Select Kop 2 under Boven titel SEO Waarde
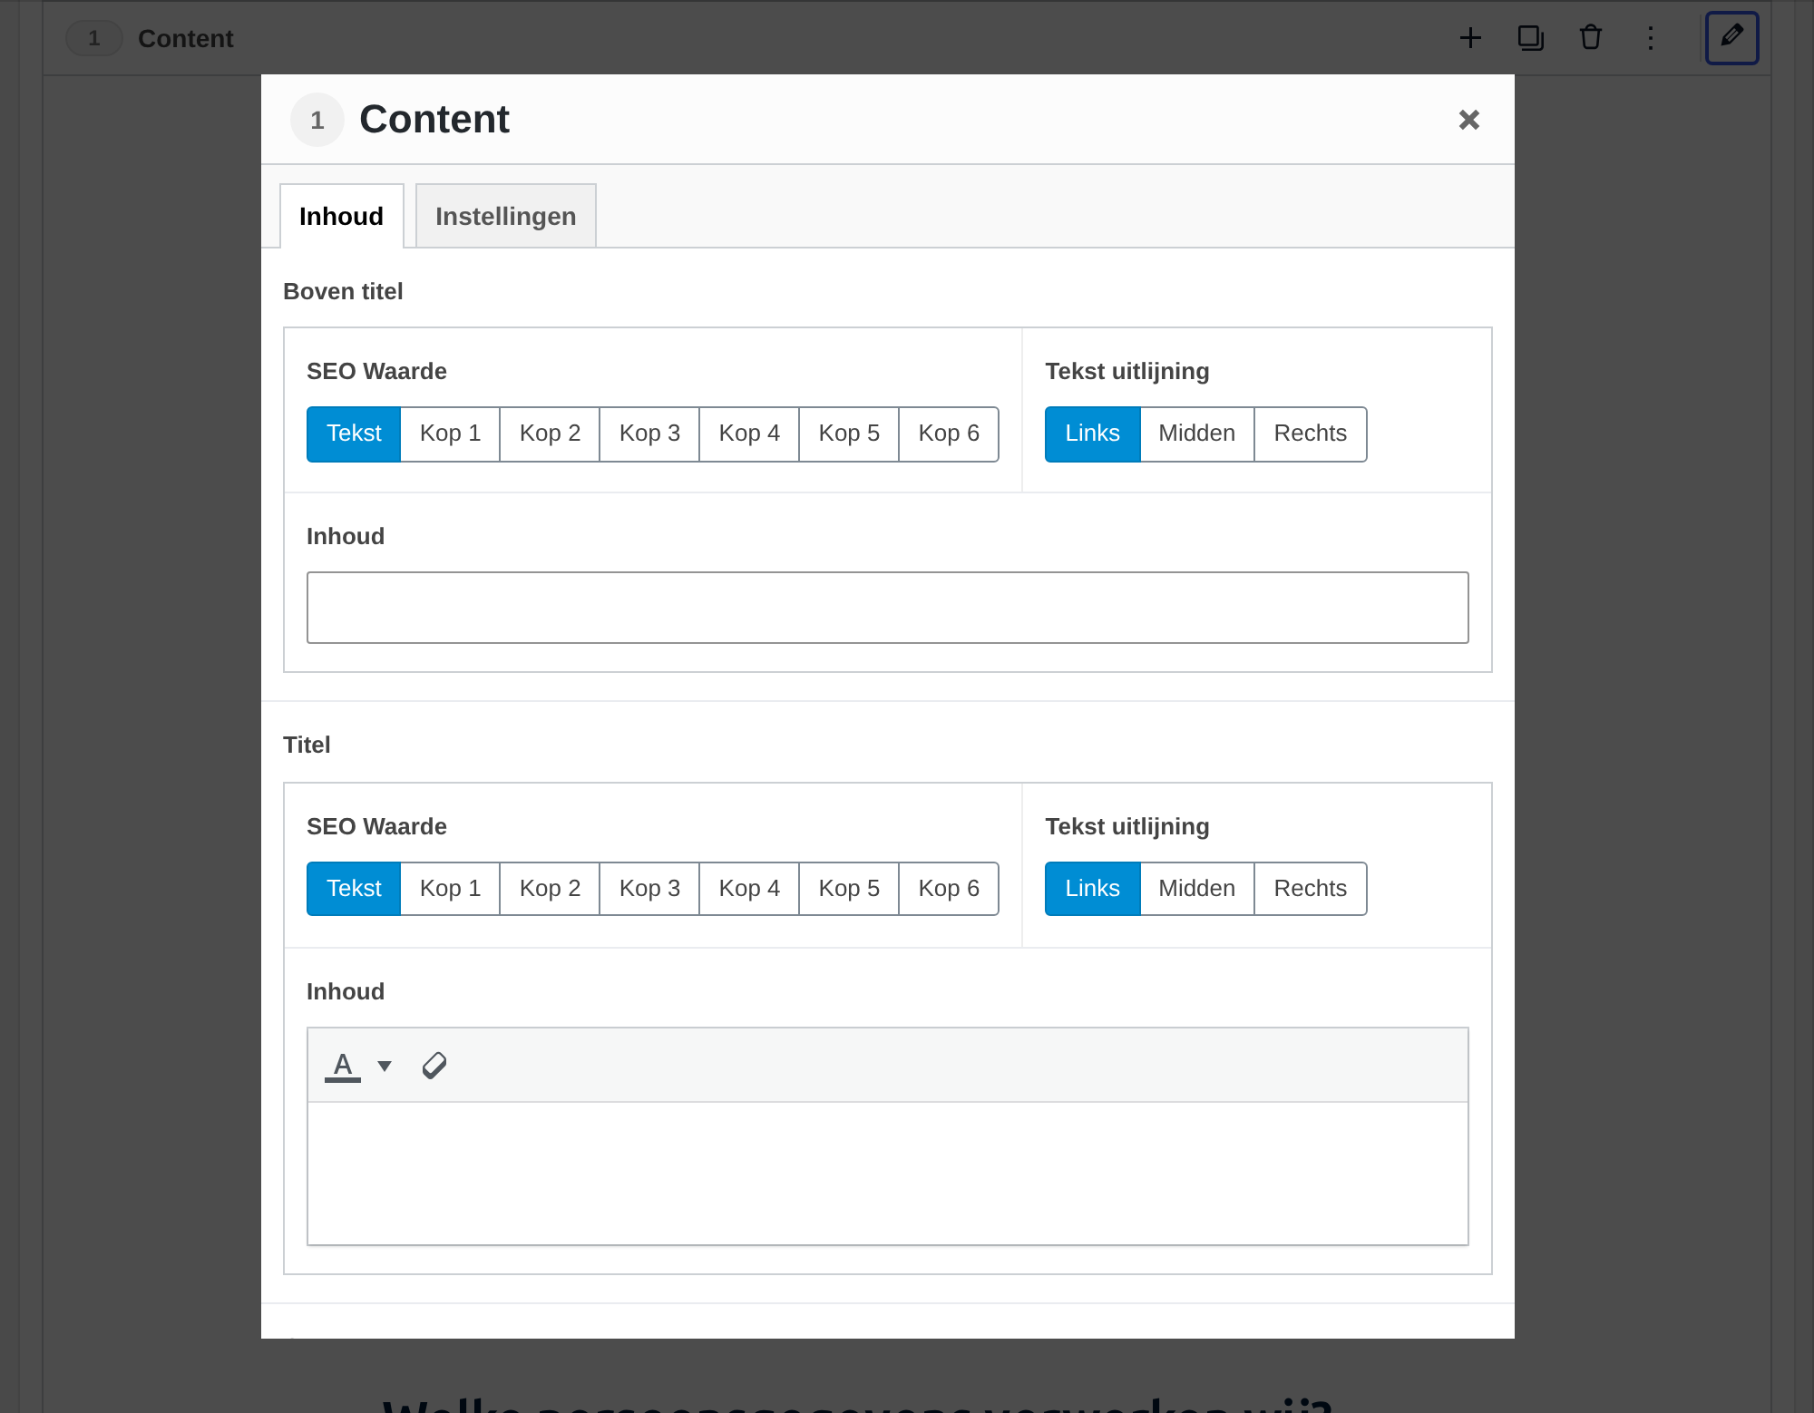Viewport: 1814px width, 1413px height. [x=550, y=434]
